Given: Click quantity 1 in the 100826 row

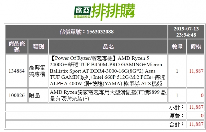Looking at the screenshot, I should point(177,95).
